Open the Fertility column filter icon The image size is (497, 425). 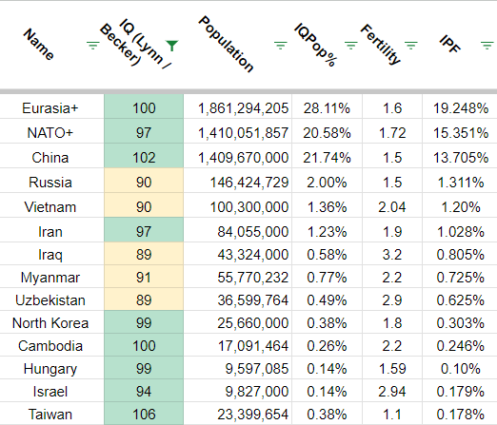pyautogui.click(x=411, y=45)
